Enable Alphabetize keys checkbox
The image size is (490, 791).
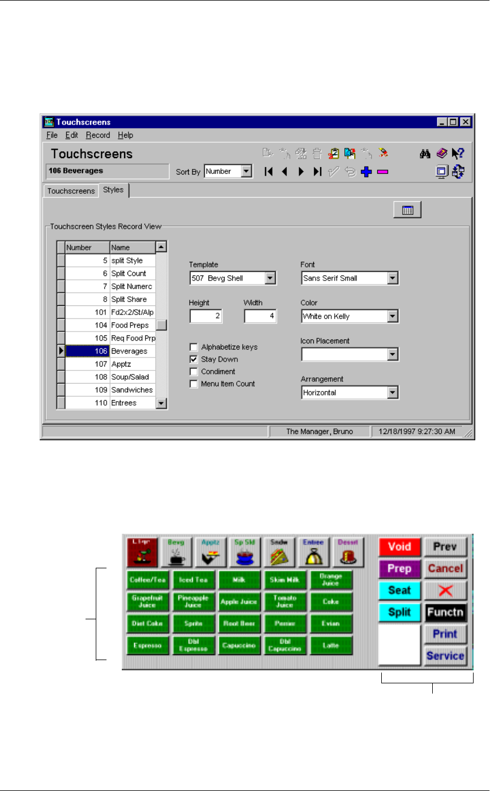(194, 347)
